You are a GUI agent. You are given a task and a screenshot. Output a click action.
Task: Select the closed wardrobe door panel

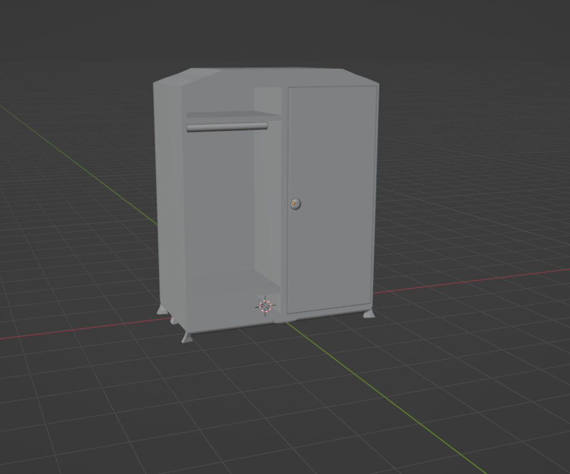331,167
